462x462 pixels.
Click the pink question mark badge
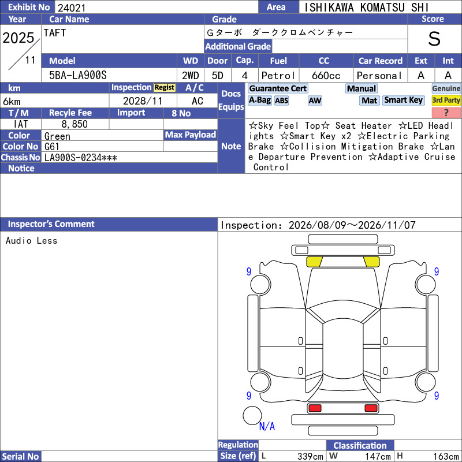point(446,112)
